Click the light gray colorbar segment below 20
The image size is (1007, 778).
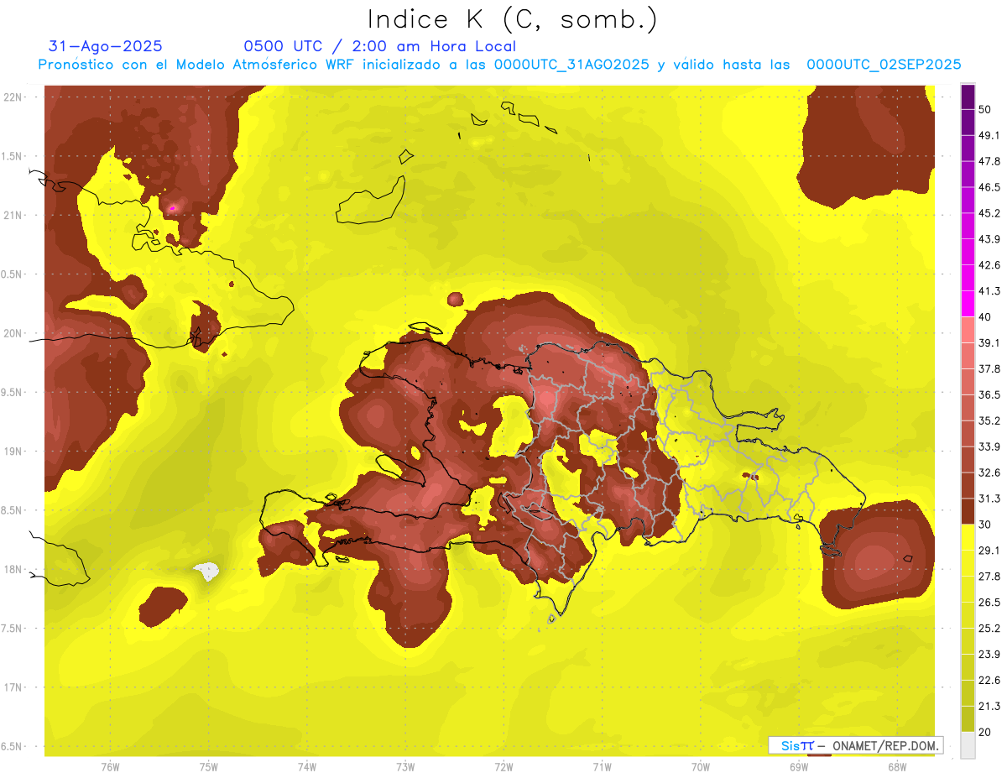(x=968, y=745)
